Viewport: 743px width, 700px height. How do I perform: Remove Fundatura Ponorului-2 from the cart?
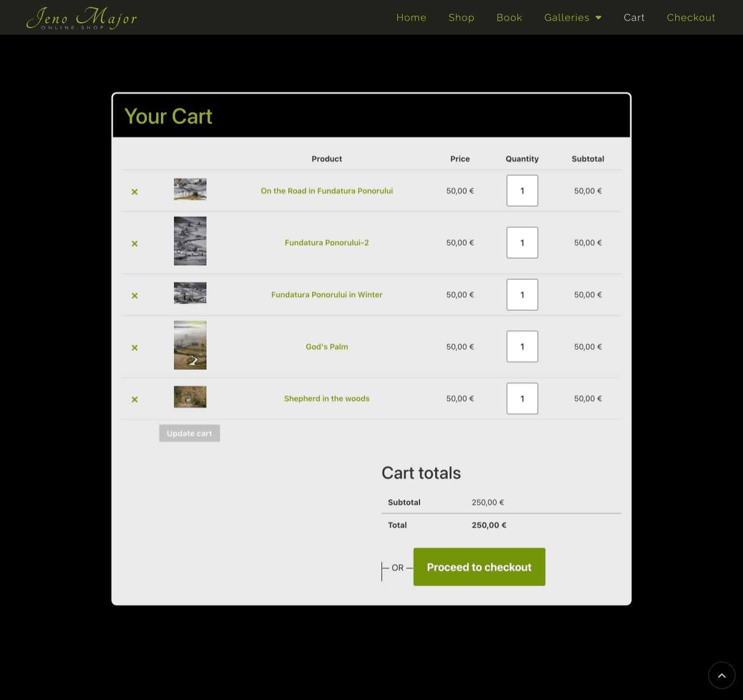(134, 243)
